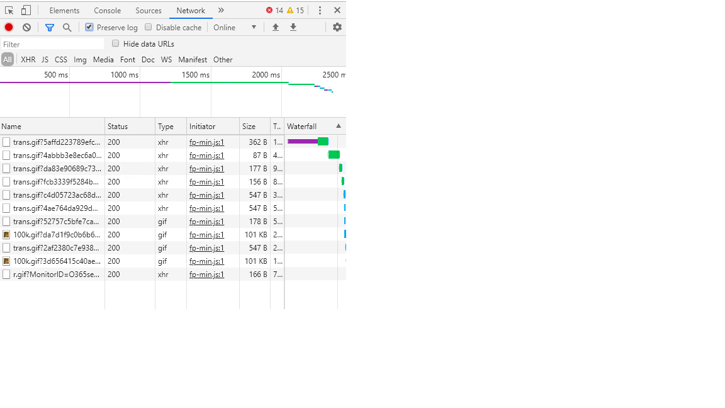Check the Hide data URLs box

coord(116,43)
